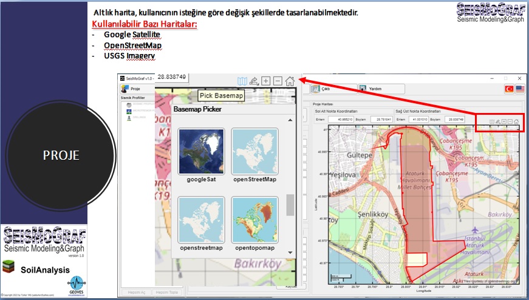Click small home icon above the project map

point(516,122)
